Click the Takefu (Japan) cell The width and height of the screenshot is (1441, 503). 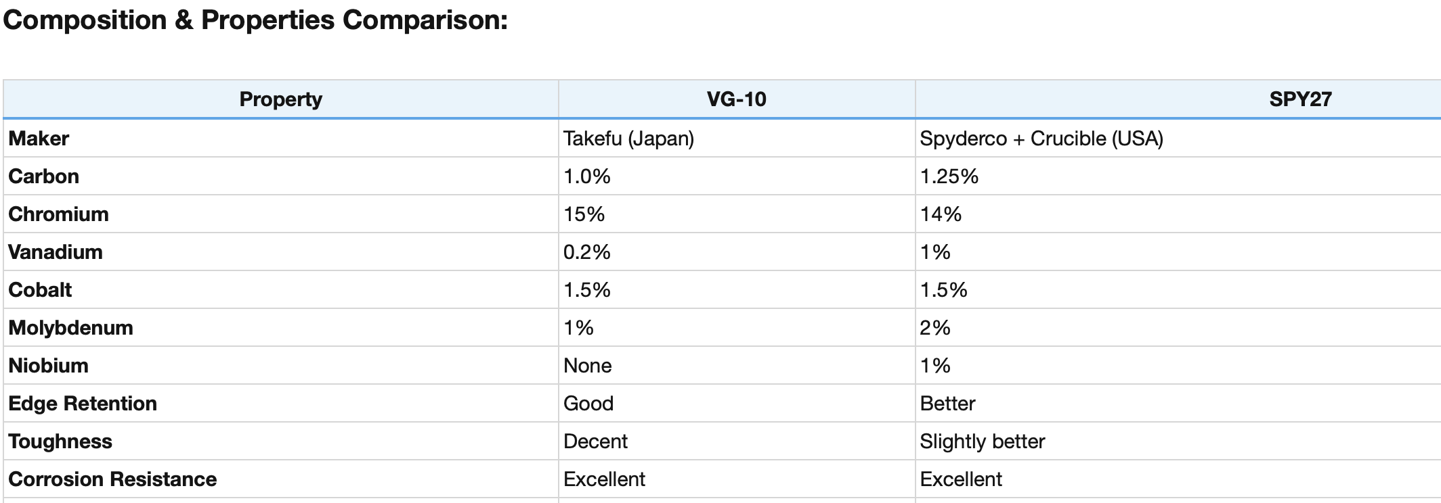point(628,139)
